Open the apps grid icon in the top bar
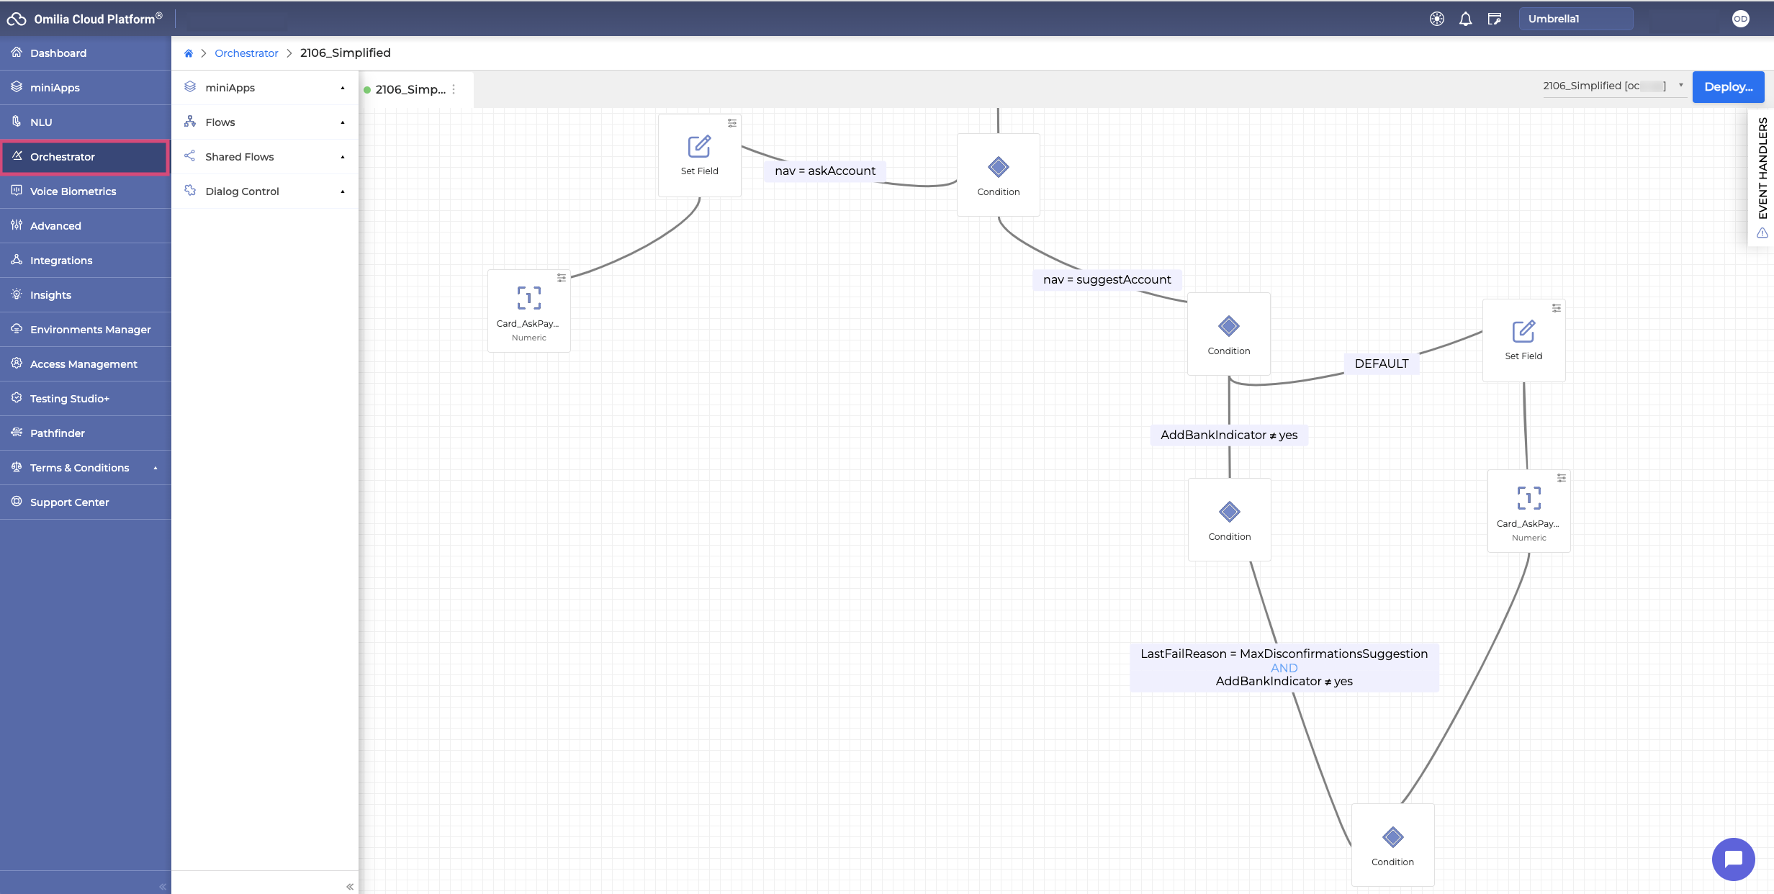The image size is (1774, 894). click(x=1437, y=19)
